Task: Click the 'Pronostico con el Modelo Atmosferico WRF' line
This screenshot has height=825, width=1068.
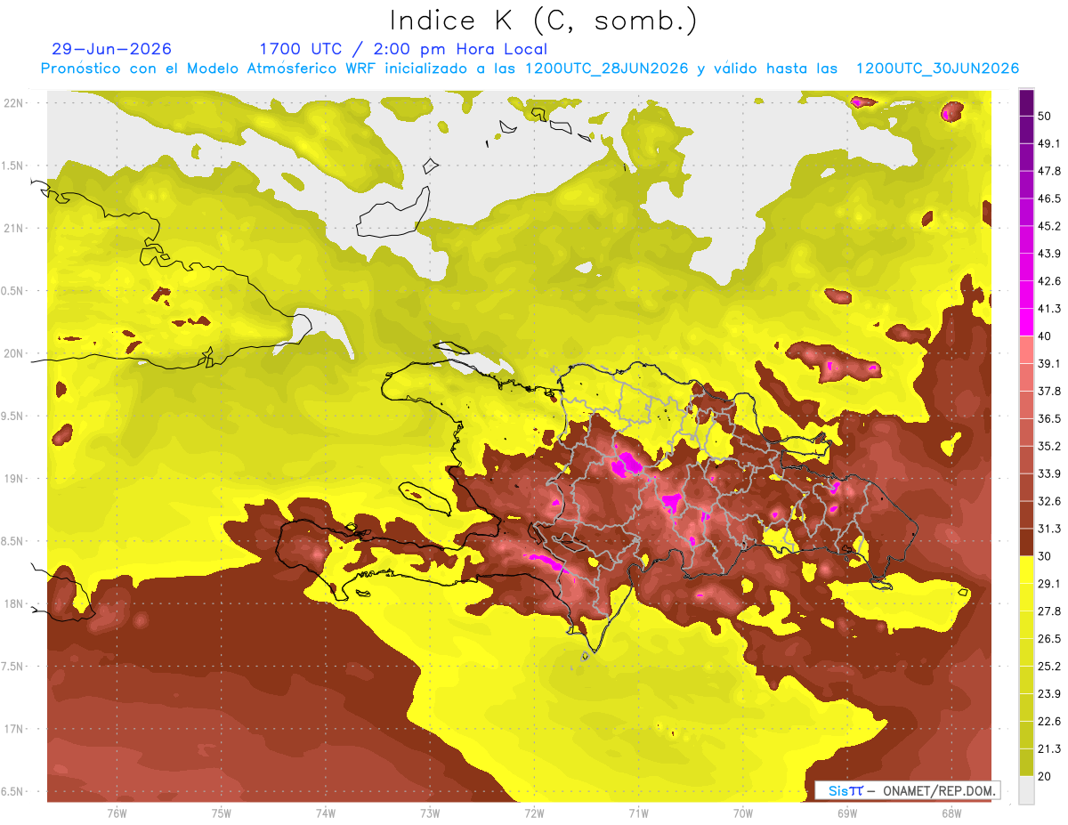Action: click(530, 69)
